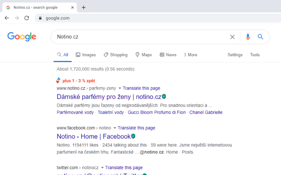
Task: Click the Google logo
Action: (22, 37)
